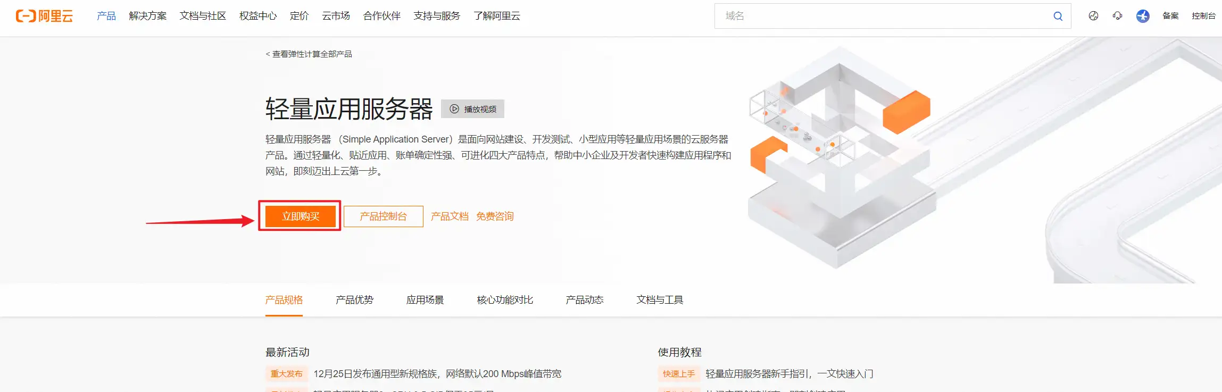Click the Alibaba Cloud logo
1222x392 pixels.
coord(44,16)
